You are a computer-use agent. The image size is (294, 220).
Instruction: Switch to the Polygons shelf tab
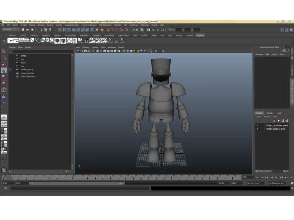pyautogui.click(x=45, y=35)
